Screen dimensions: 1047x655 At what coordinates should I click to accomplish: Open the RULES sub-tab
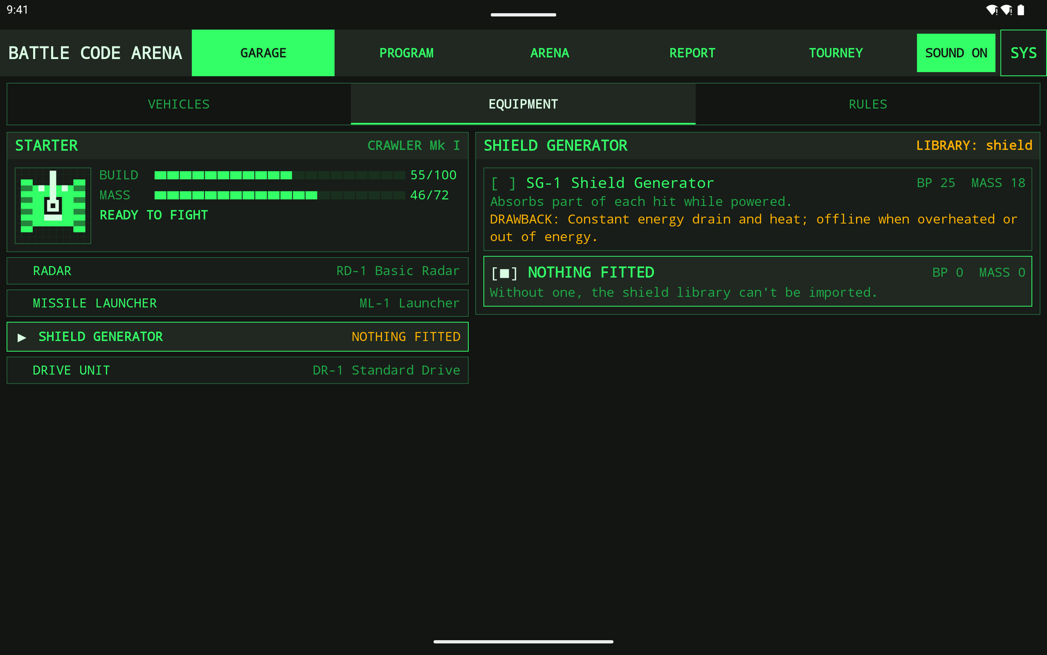pyautogui.click(x=867, y=104)
